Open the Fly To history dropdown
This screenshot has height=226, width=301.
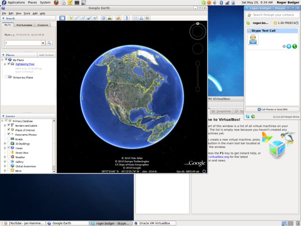click(43, 43)
